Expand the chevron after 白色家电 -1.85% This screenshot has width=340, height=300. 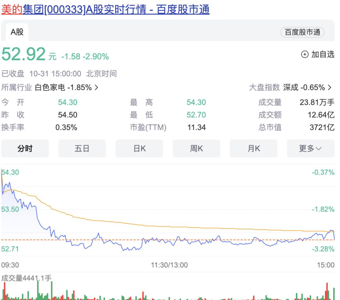[97, 88]
